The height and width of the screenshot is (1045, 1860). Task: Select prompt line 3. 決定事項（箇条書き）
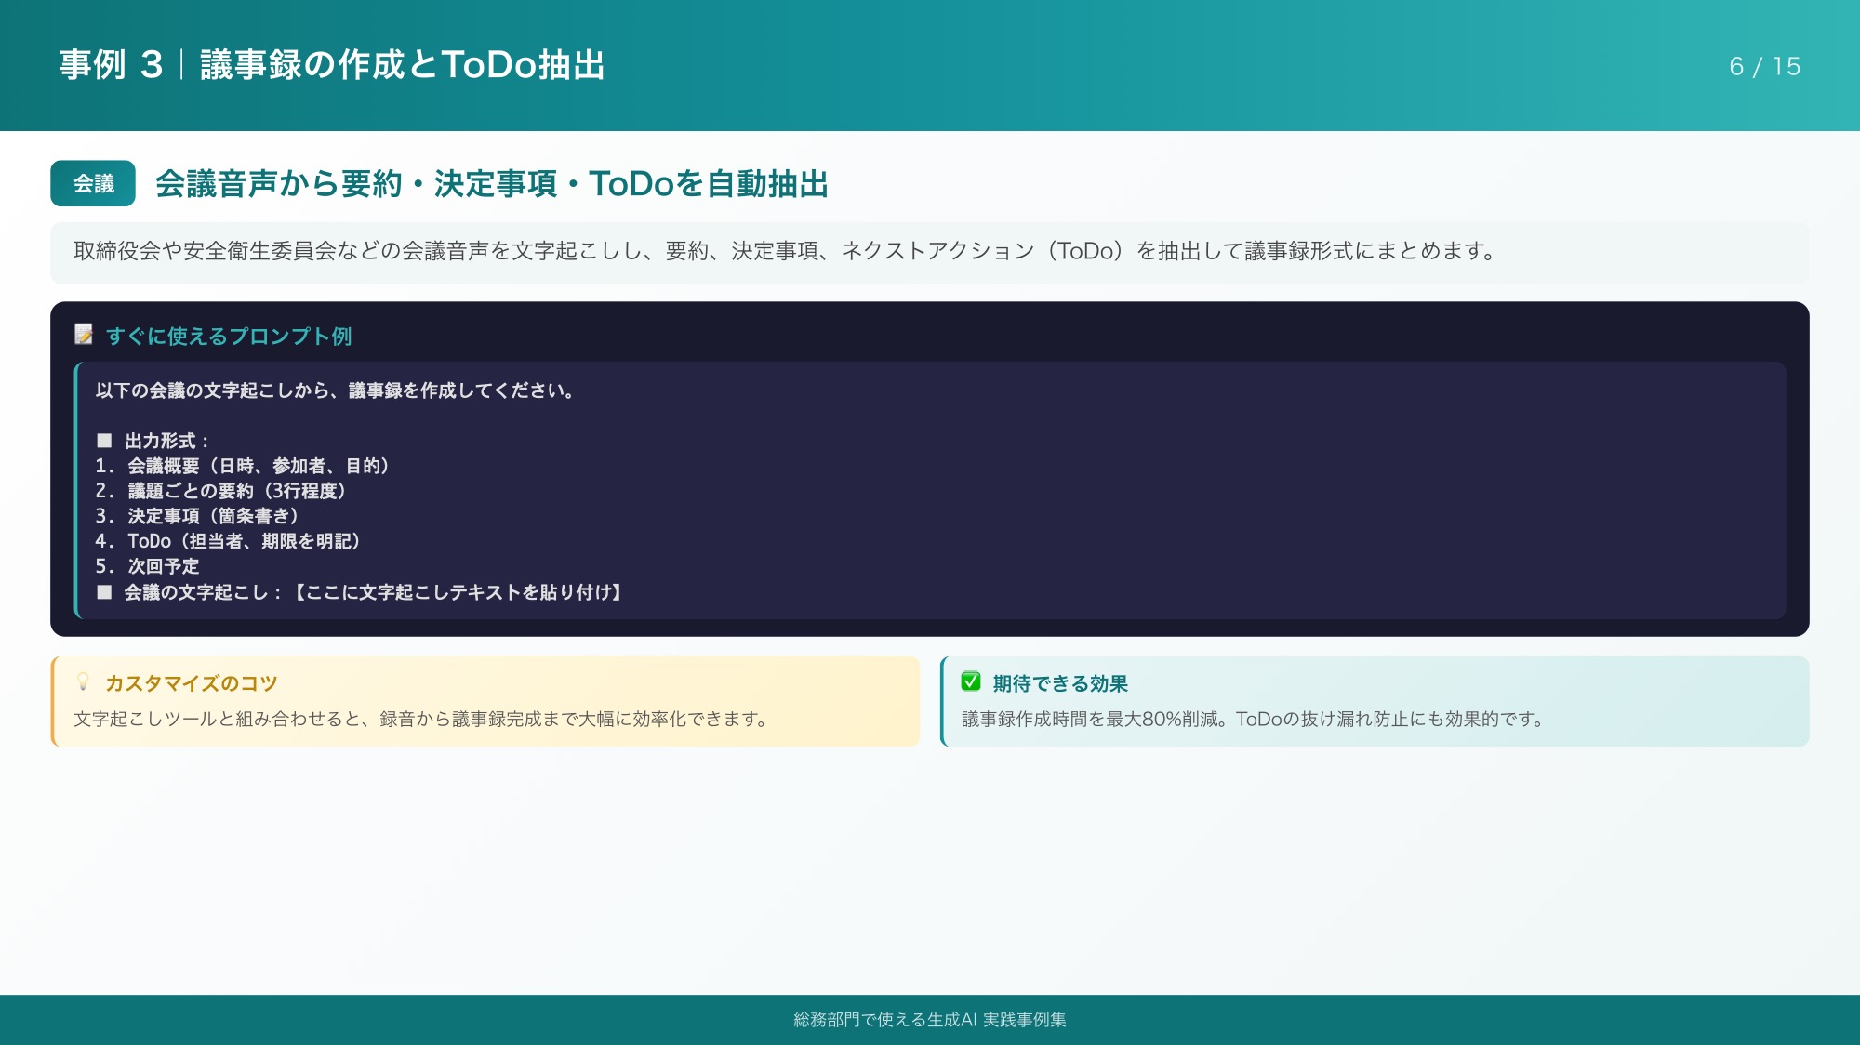(197, 516)
